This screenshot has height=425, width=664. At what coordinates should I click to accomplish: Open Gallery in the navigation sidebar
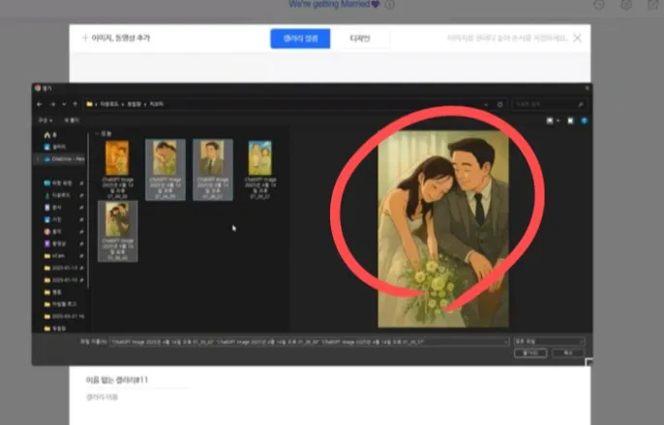(55, 147)
